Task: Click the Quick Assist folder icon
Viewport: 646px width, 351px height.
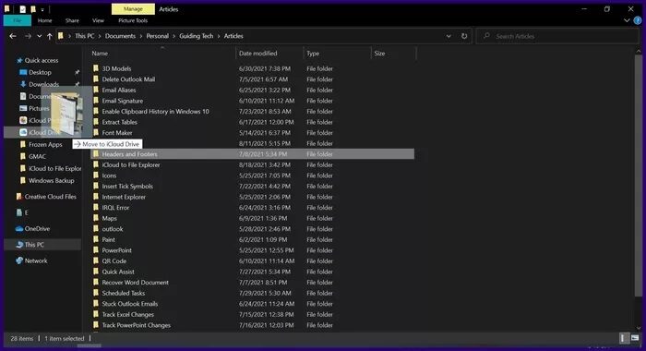Action: [x=96, y=272]
